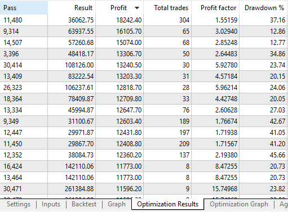This screenshot has height=212, width=288.
Task: Select pass 3,396 row
Action: 144,54
